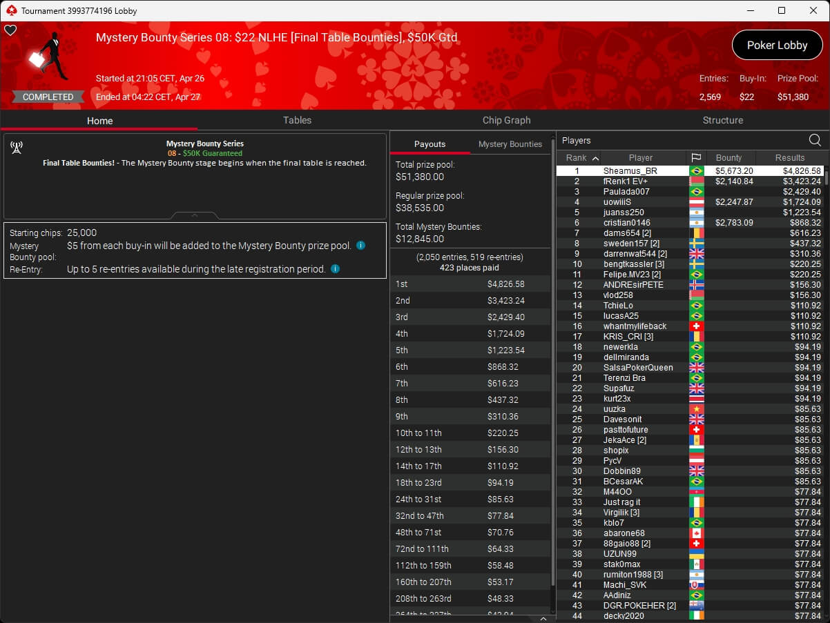
Task: Switch to the Tables tab
Action: pos(297,120)
